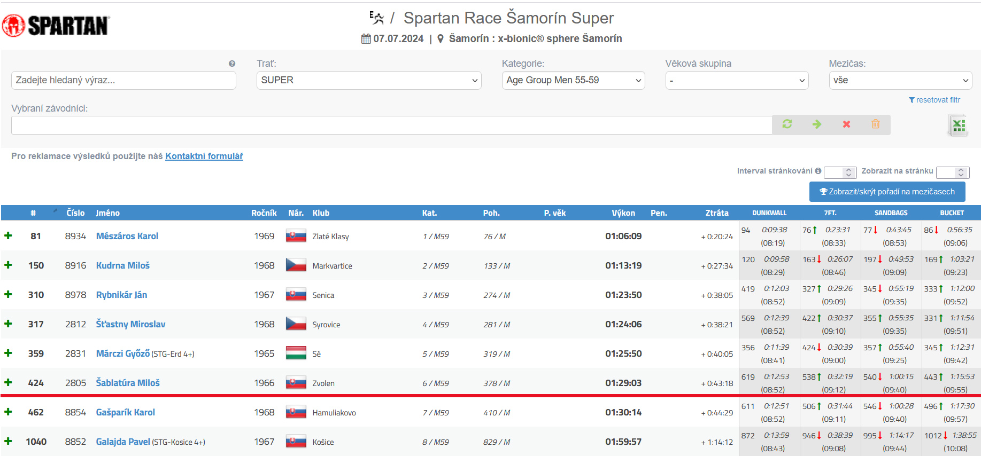The height and width of the screenshot is (456, 981).
Task: Sort by the Ročník column header
Action: coord(264,213)
